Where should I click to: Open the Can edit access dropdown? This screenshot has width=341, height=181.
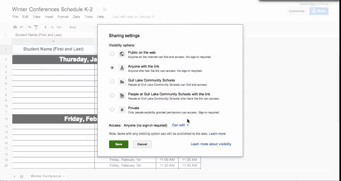pyautogui.click(x=180, y=125)
